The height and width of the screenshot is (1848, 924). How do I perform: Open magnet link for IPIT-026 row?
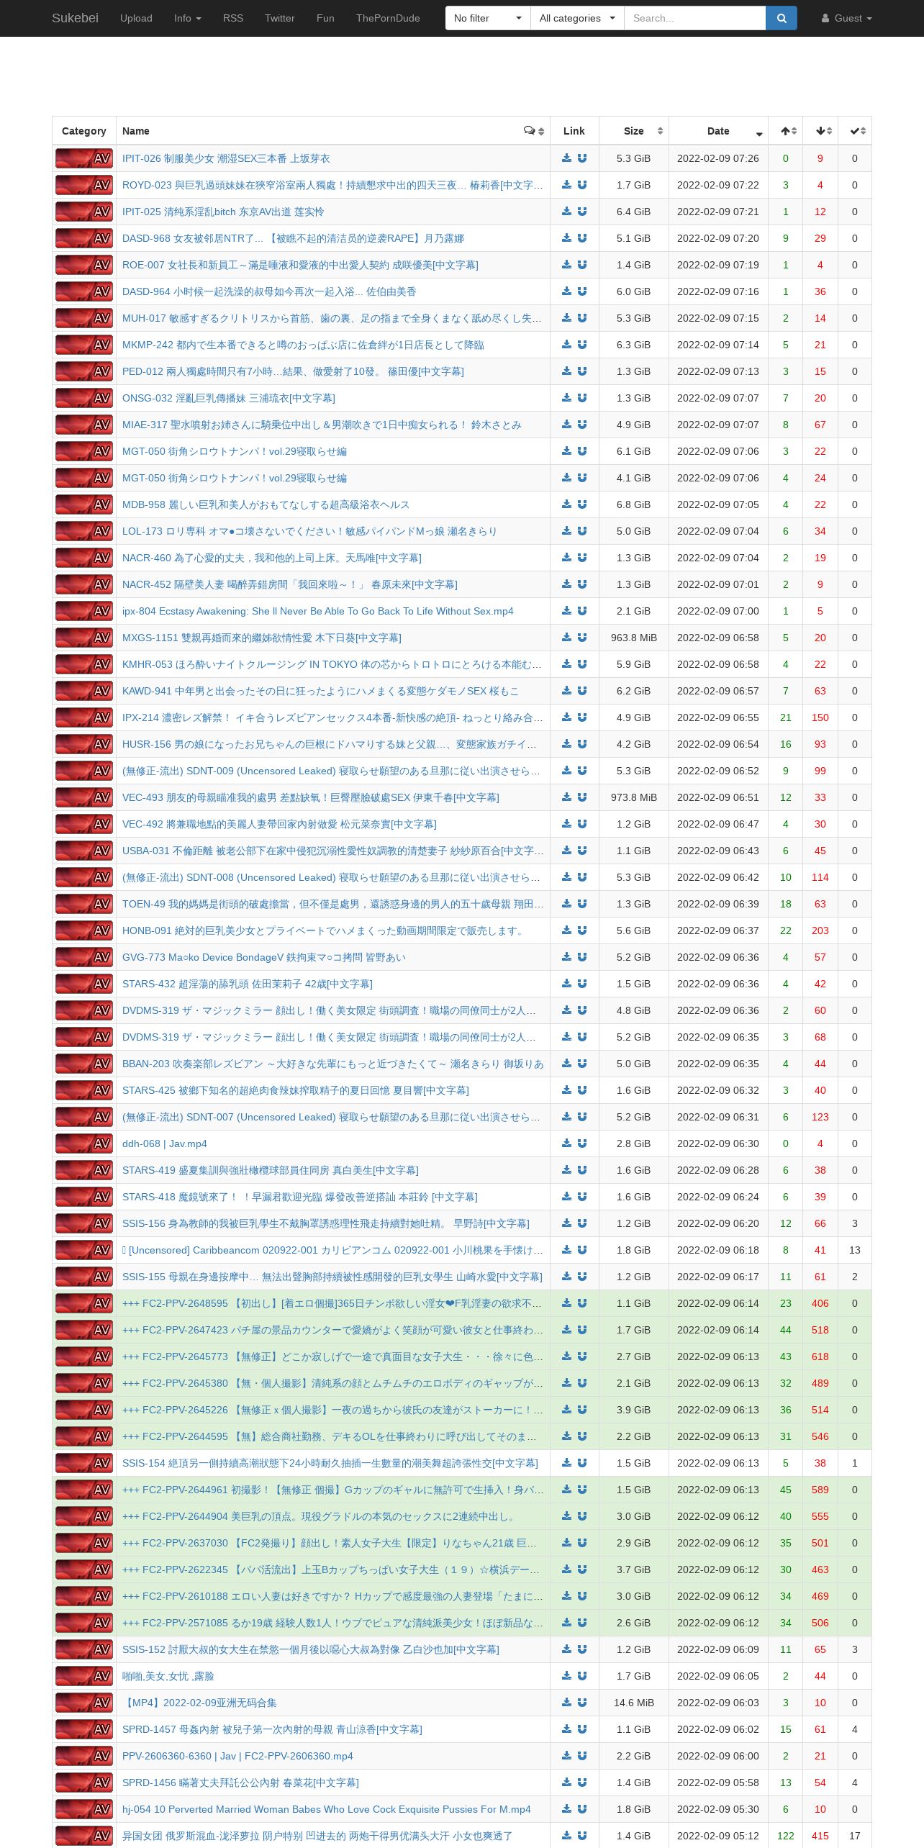point(582,158)
